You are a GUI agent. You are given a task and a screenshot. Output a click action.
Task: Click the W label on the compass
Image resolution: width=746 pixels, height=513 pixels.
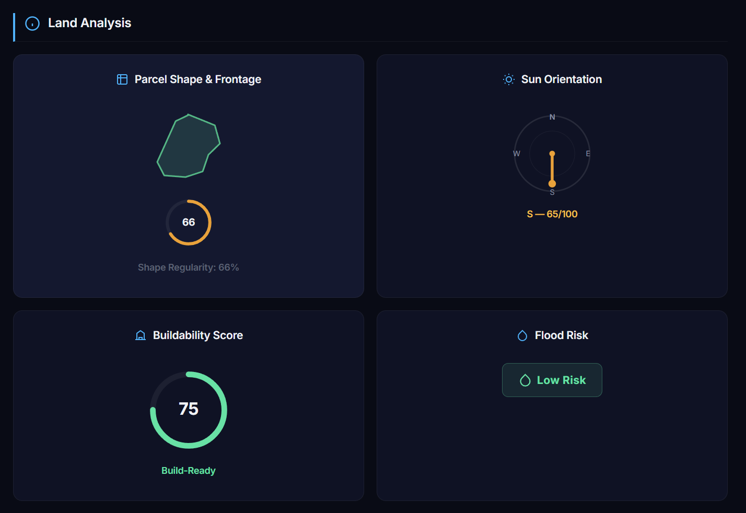[517, 154]
